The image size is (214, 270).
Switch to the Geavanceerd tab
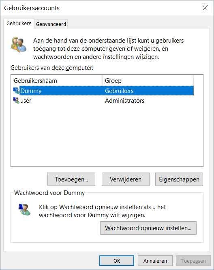click(51, 24)
